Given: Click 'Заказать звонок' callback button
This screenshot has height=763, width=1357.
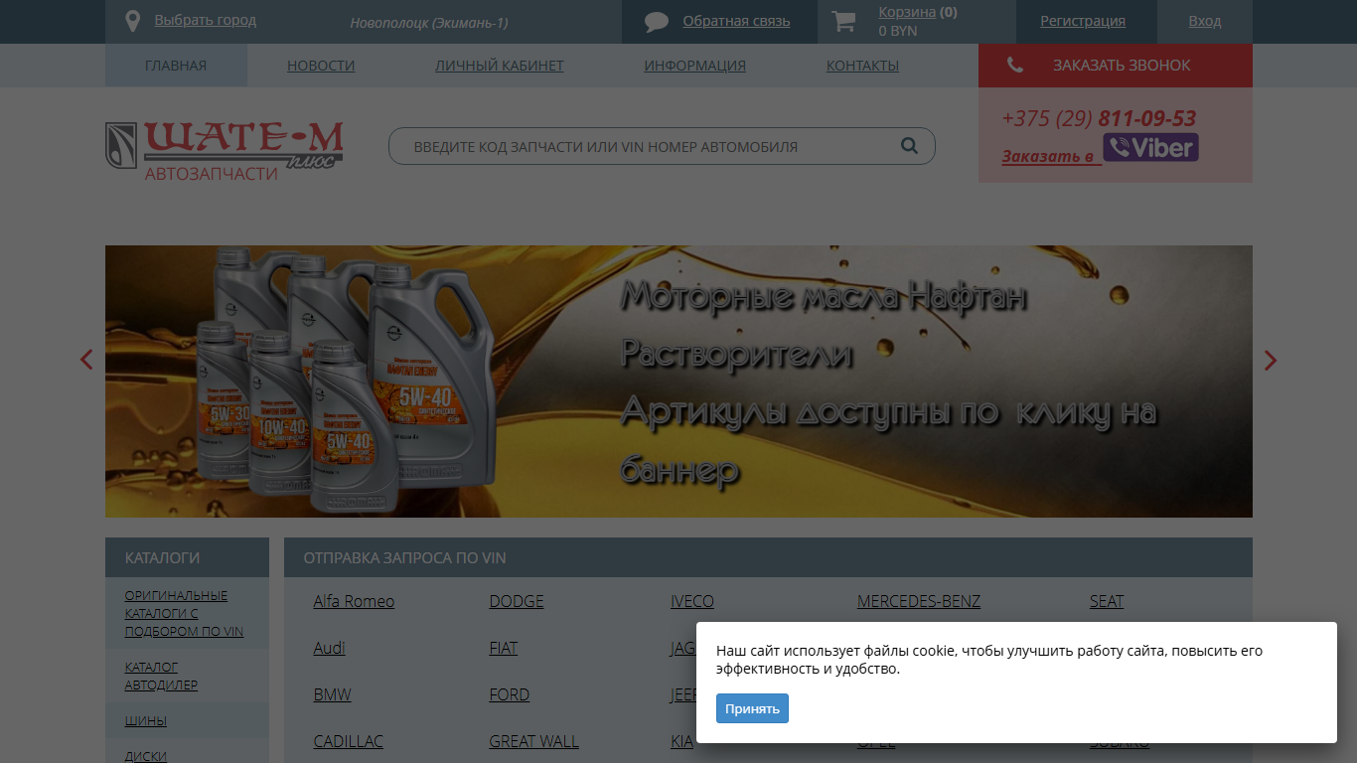Looking at the screenshot, I should [1116, 66].
